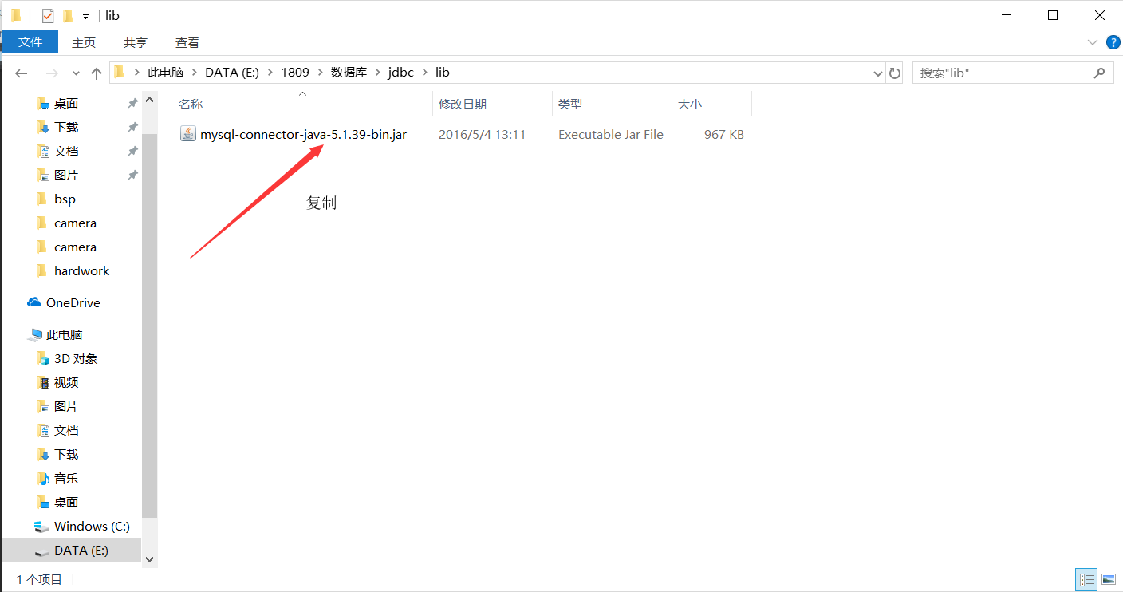Open the Help question mark icon
Image resolution: width=1123 pixels, height=592 pixels.
tap(1113, 42)
